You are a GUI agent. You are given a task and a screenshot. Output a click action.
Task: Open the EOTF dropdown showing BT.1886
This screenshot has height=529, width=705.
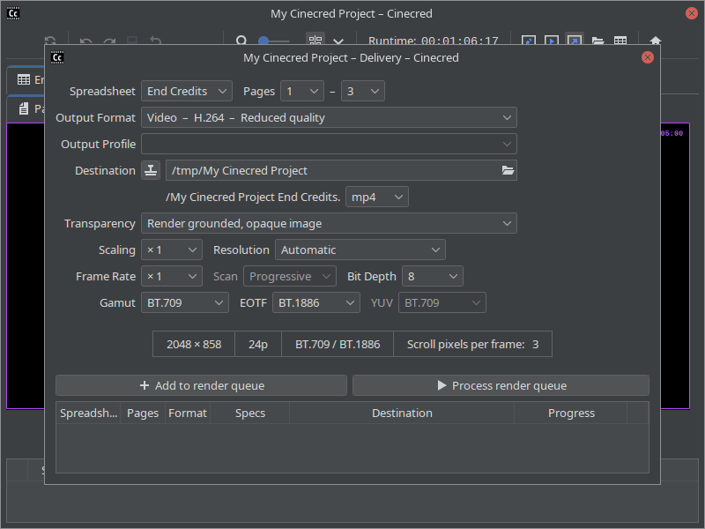(316, 302)
